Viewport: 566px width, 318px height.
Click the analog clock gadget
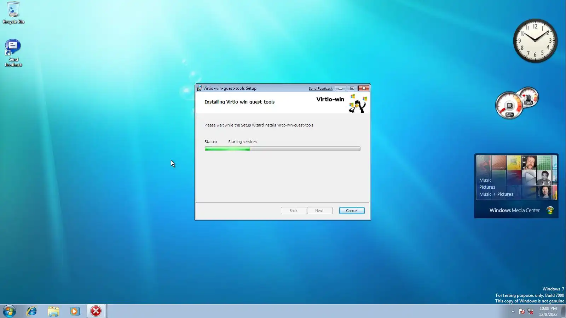(x=535, y=41)
